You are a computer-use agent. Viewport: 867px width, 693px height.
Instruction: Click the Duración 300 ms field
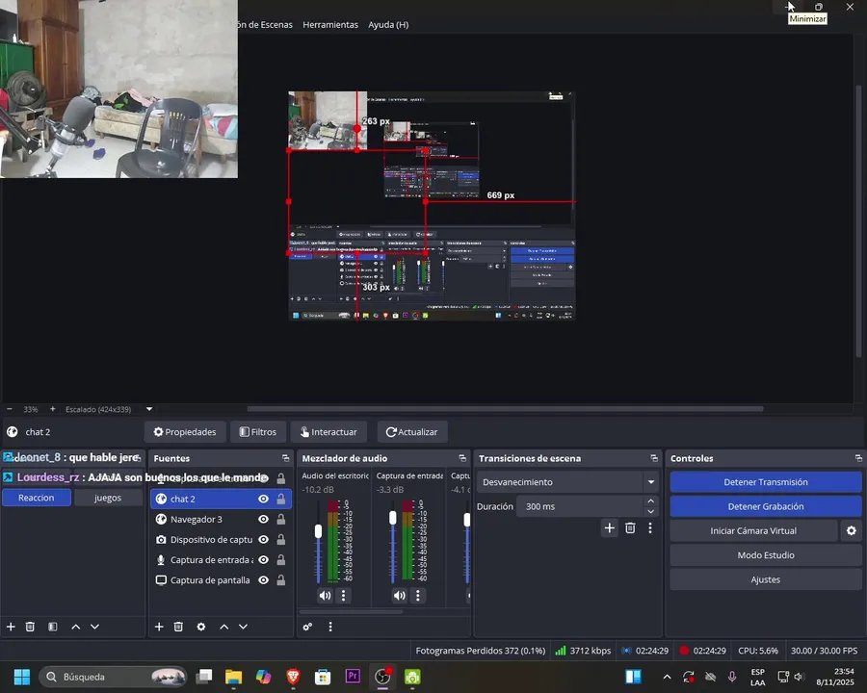(x=580, y=506)
